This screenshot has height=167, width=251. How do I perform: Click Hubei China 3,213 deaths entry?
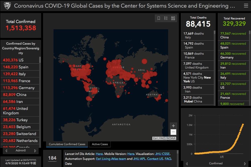click(197, 99)
